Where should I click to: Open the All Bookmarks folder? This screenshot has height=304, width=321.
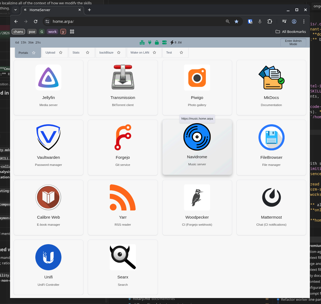pos(291,32)
